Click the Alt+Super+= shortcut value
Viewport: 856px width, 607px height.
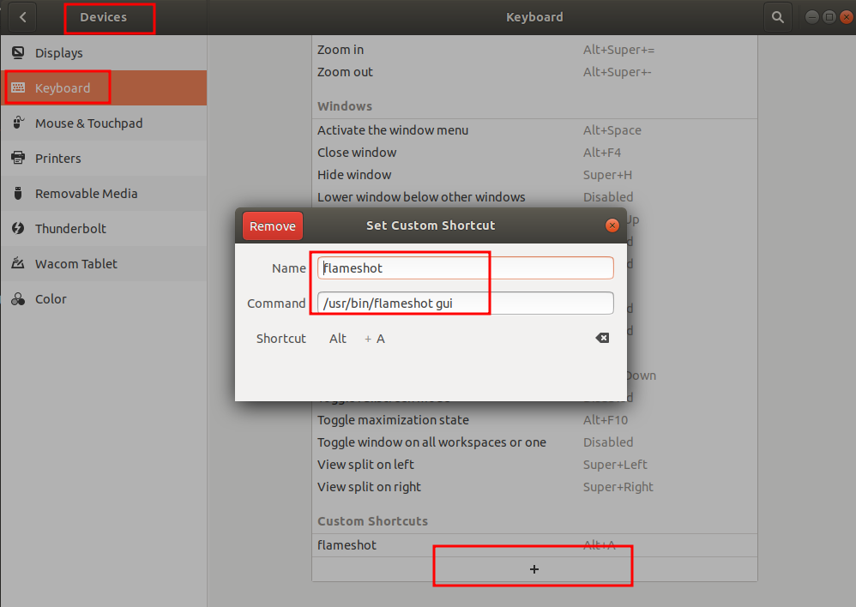pyautogui.click(x=618, y=50)
